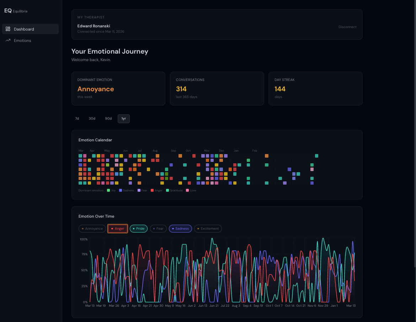Click the Emotions trend arrow icon

[8, 40]
